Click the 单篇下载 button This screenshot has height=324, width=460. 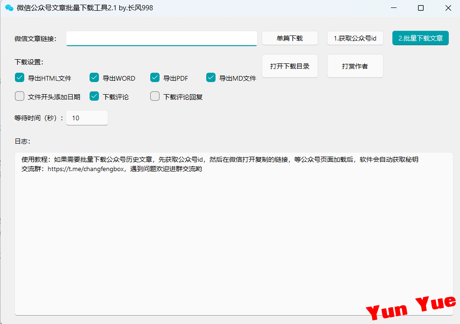coord(290,38)
